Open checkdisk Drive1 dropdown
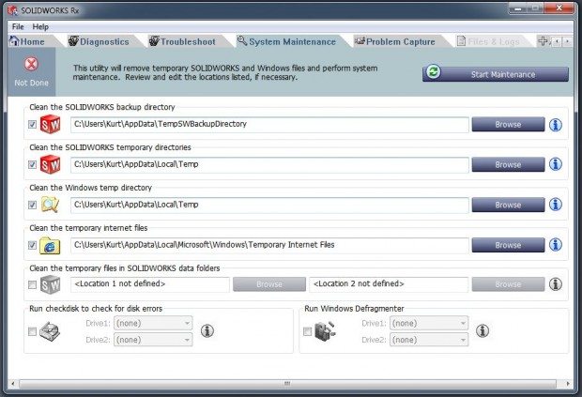Viewport: 582px width, 397px height. tap(152, 323)
